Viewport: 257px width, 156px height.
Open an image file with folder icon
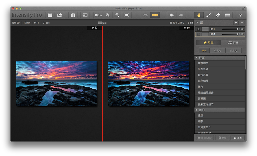50,15
